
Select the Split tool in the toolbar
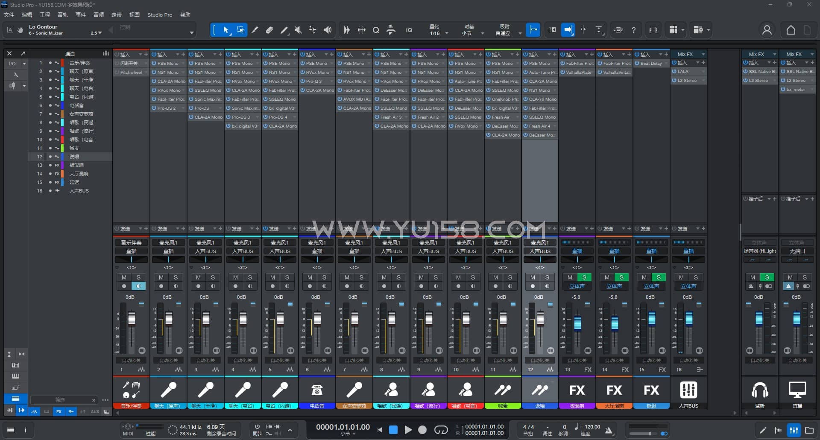click(255, 30)
